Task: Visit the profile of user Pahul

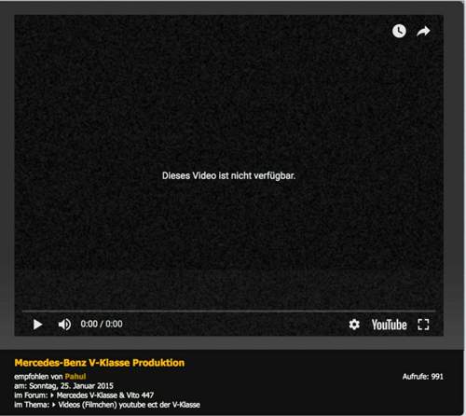Action: 75,377
